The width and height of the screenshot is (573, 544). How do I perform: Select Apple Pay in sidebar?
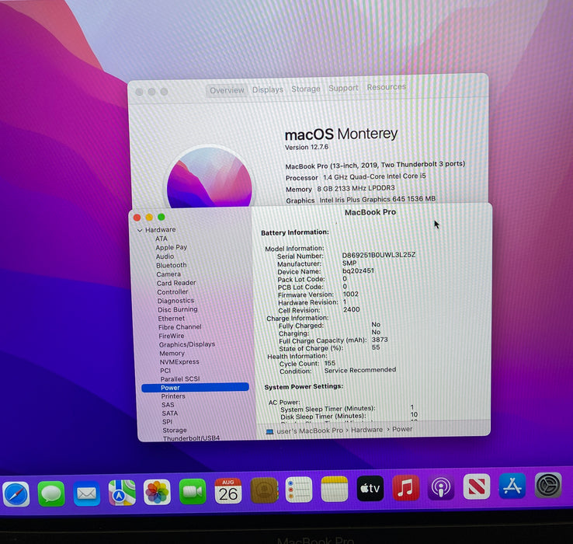171,247
